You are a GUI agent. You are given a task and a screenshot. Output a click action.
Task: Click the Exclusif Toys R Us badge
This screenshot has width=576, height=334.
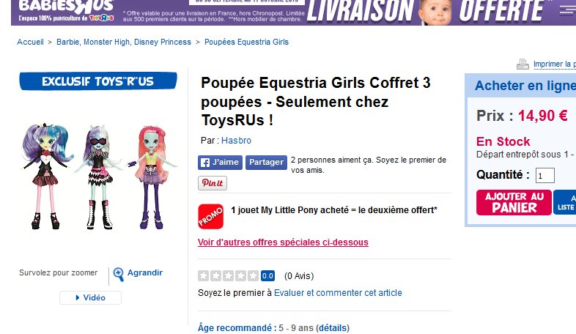point(98,81)
